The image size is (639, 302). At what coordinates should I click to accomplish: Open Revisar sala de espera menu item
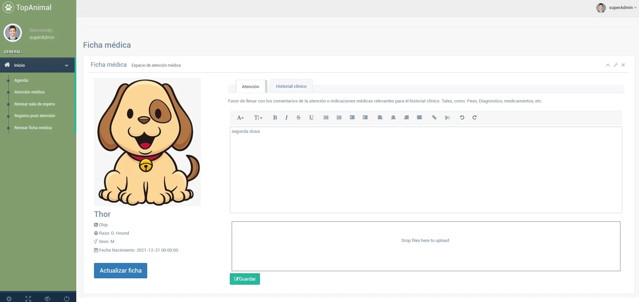point(34,104)
